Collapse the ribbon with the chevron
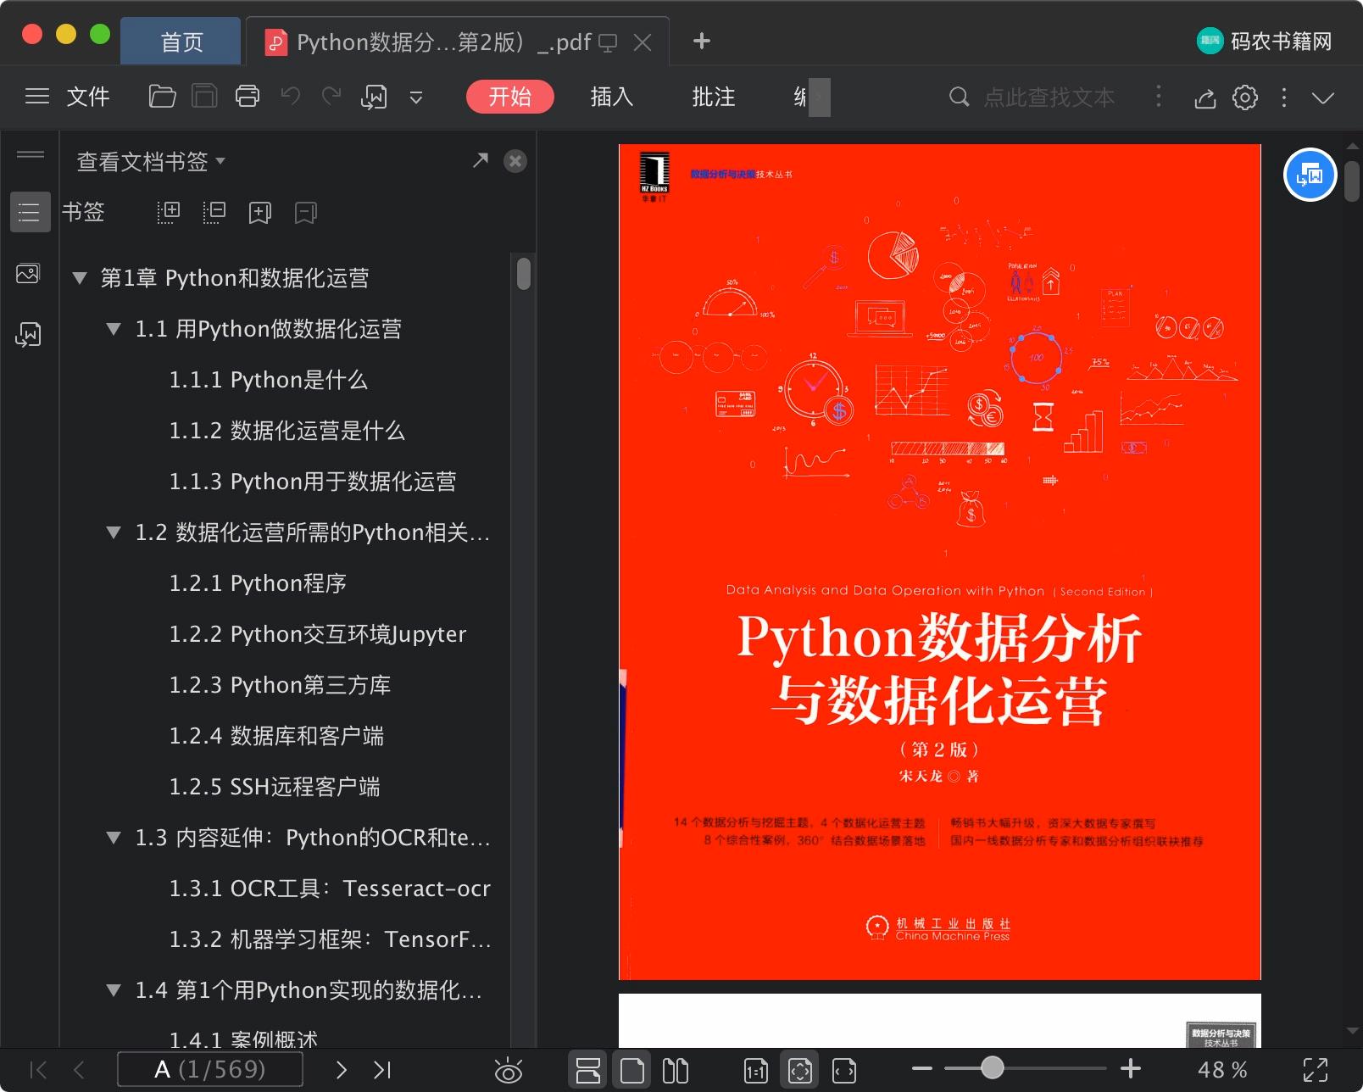The width and height of the screenshot is (1363, 1092). pos(1323,97)
